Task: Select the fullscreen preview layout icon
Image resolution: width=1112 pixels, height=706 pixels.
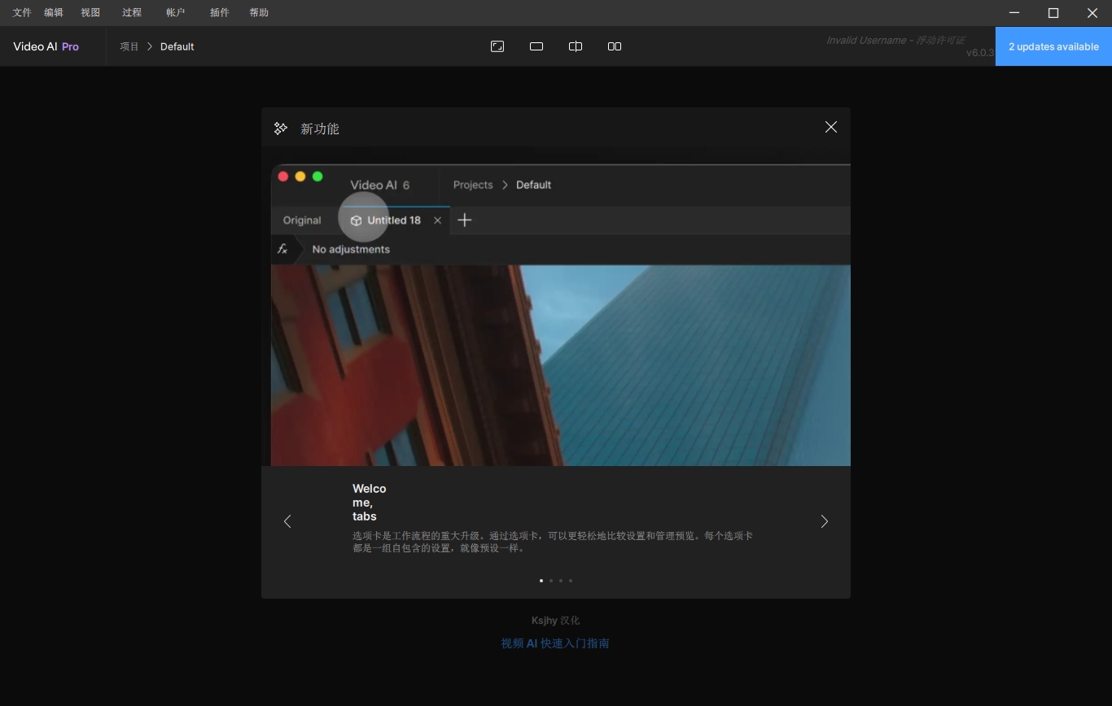Action: pyautogui.click(x=497, y=46)
